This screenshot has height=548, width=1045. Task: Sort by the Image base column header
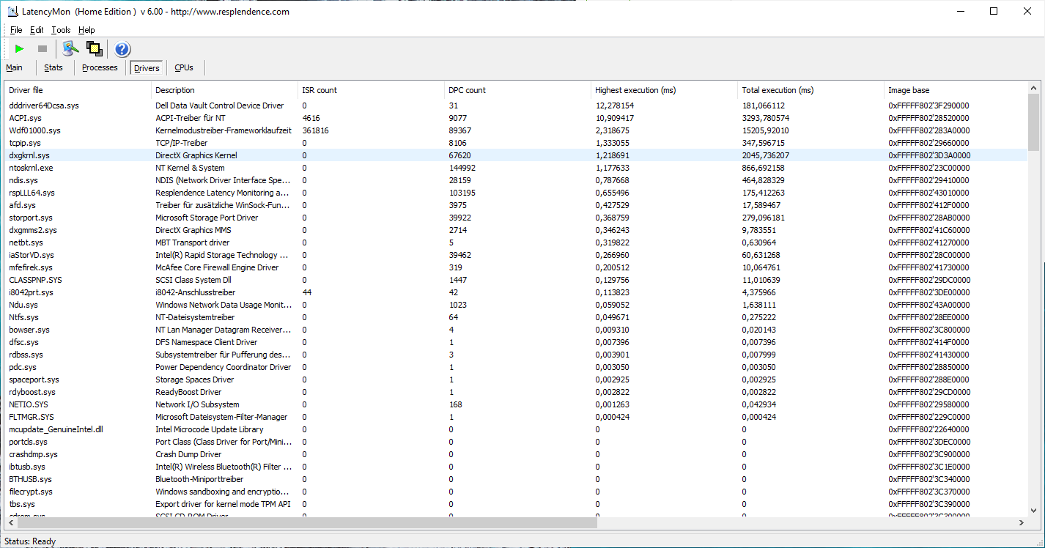[x=956, y=90]
